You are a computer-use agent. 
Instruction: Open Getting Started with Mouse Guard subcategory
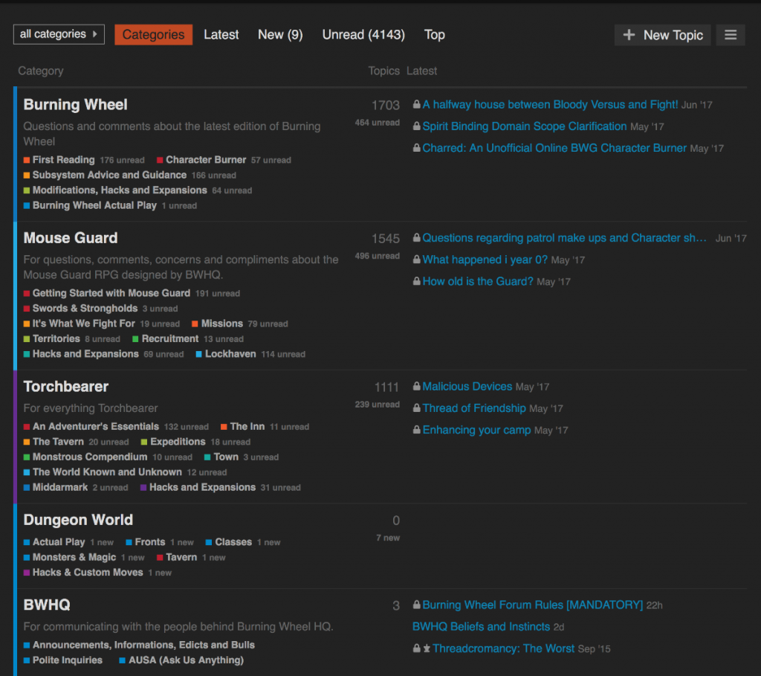(111, 293)
